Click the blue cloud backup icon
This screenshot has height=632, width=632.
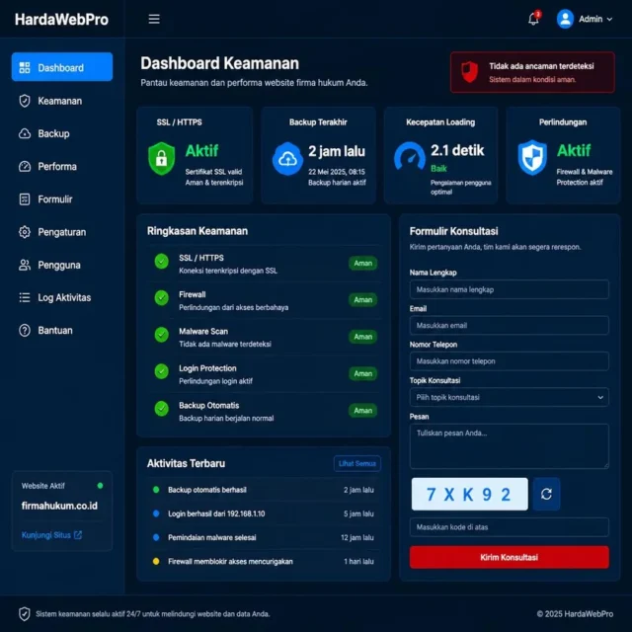click(x=287, y=159)
